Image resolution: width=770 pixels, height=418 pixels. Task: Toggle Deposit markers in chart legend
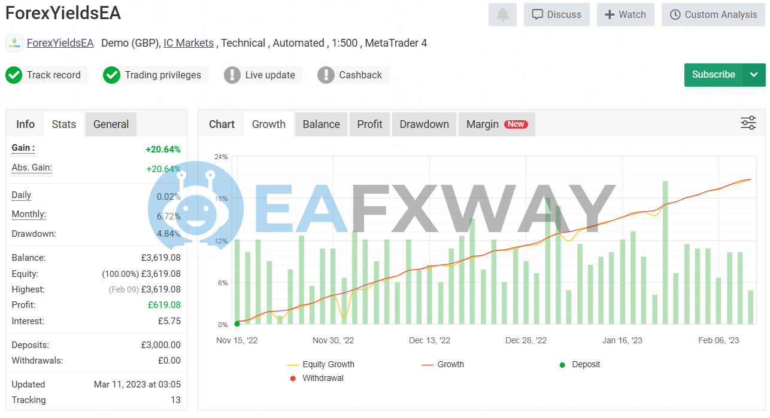[x=580, y=364]
